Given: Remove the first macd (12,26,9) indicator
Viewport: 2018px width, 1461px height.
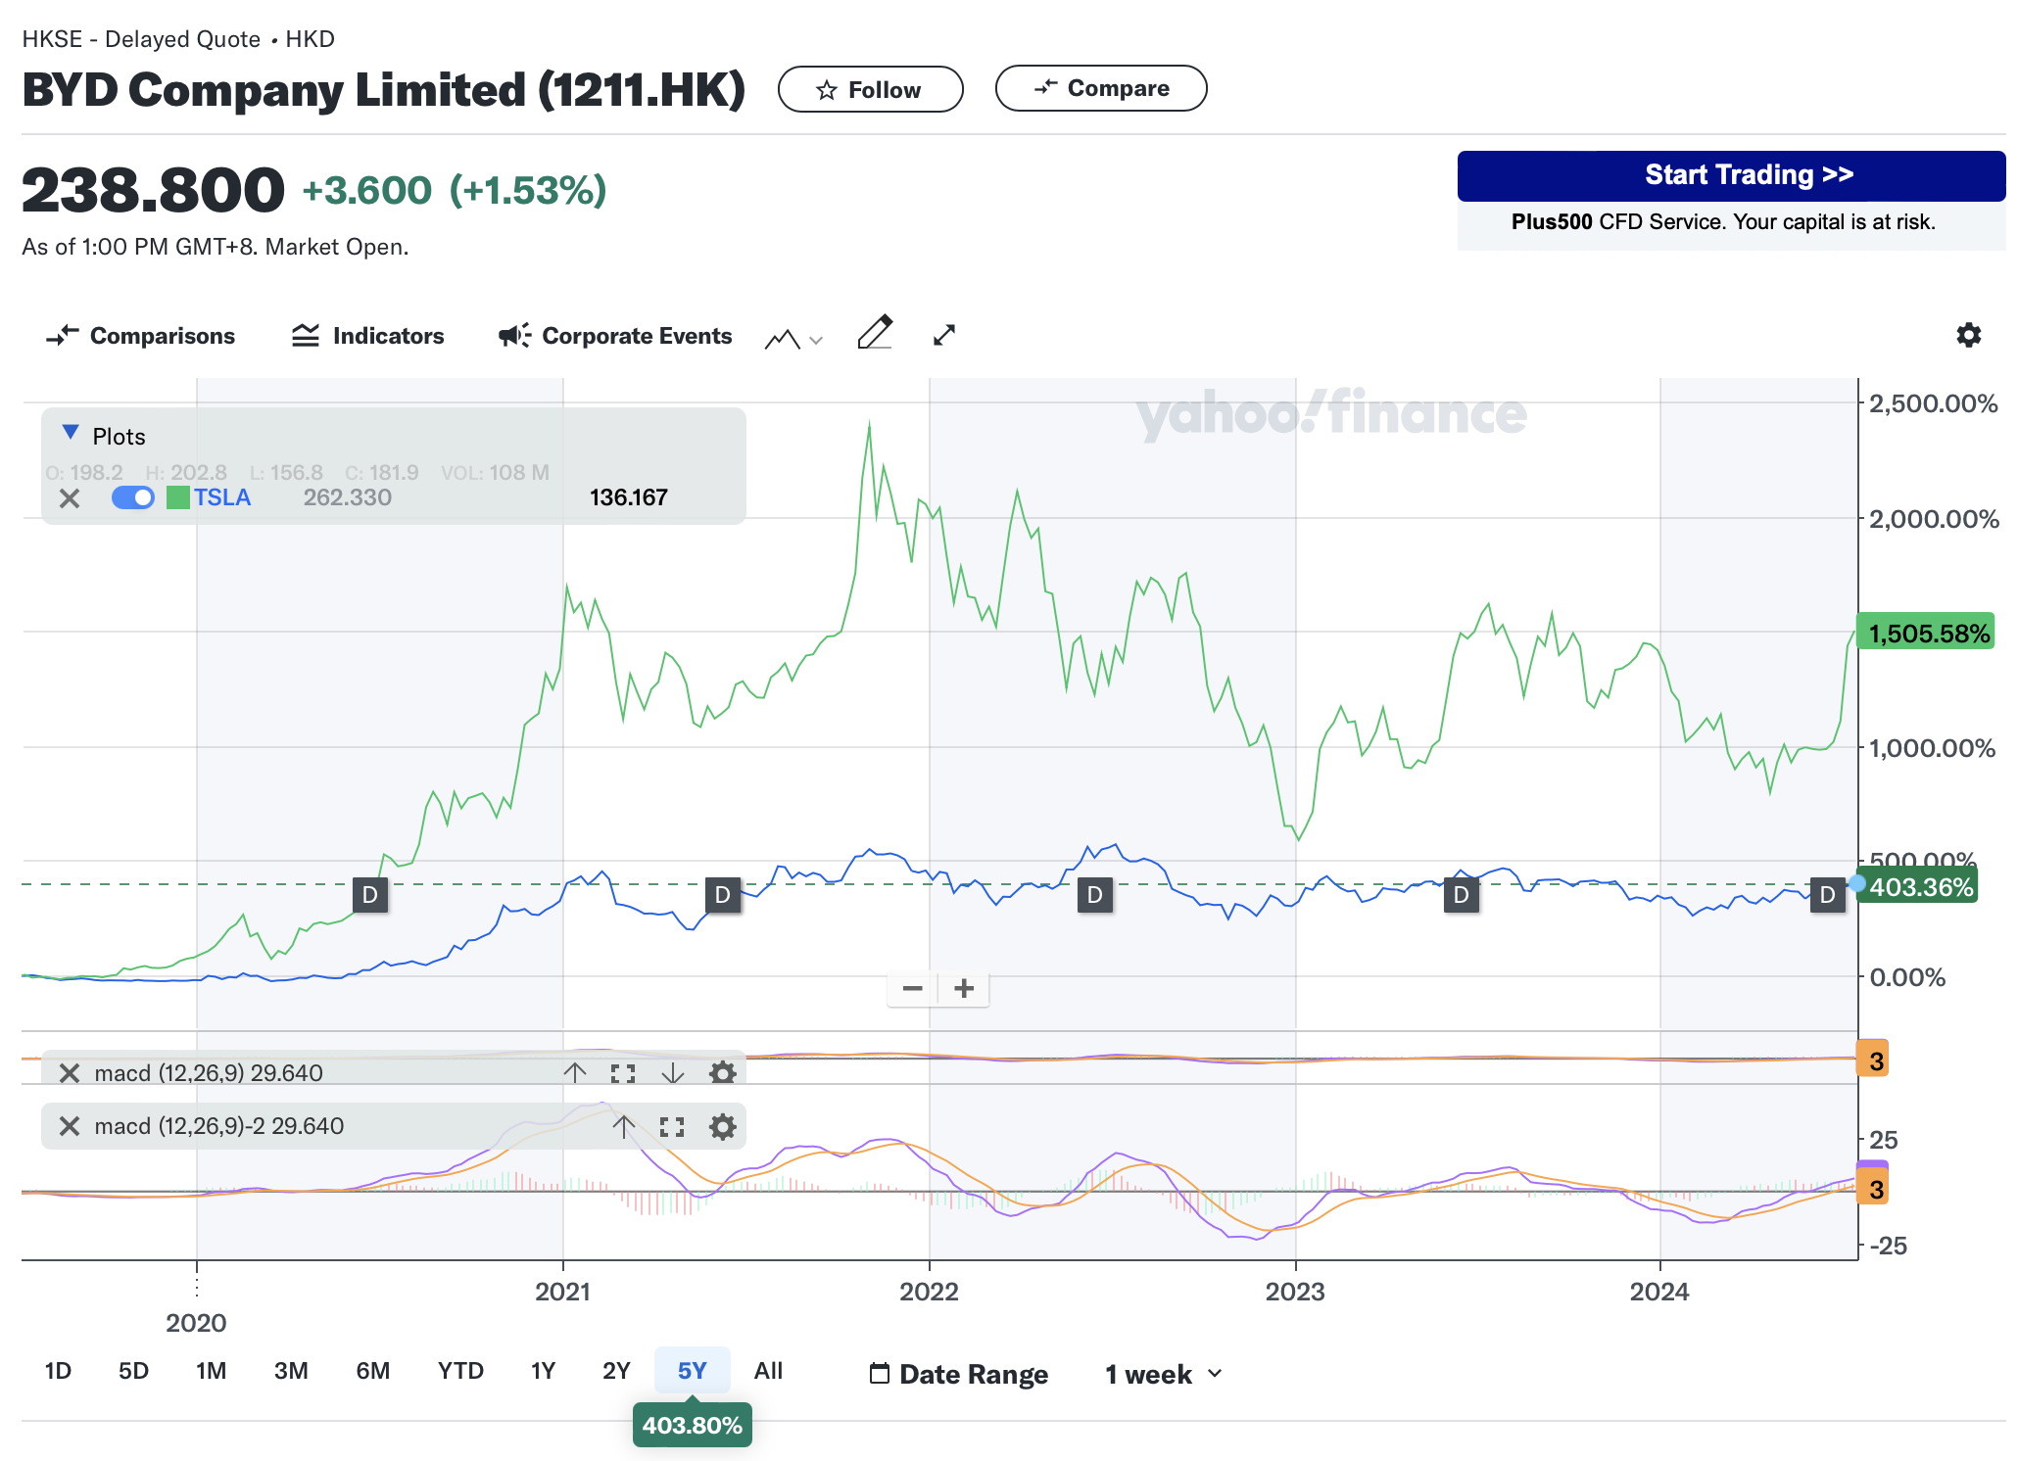Looking at the screenshot, I should 69,1073.
